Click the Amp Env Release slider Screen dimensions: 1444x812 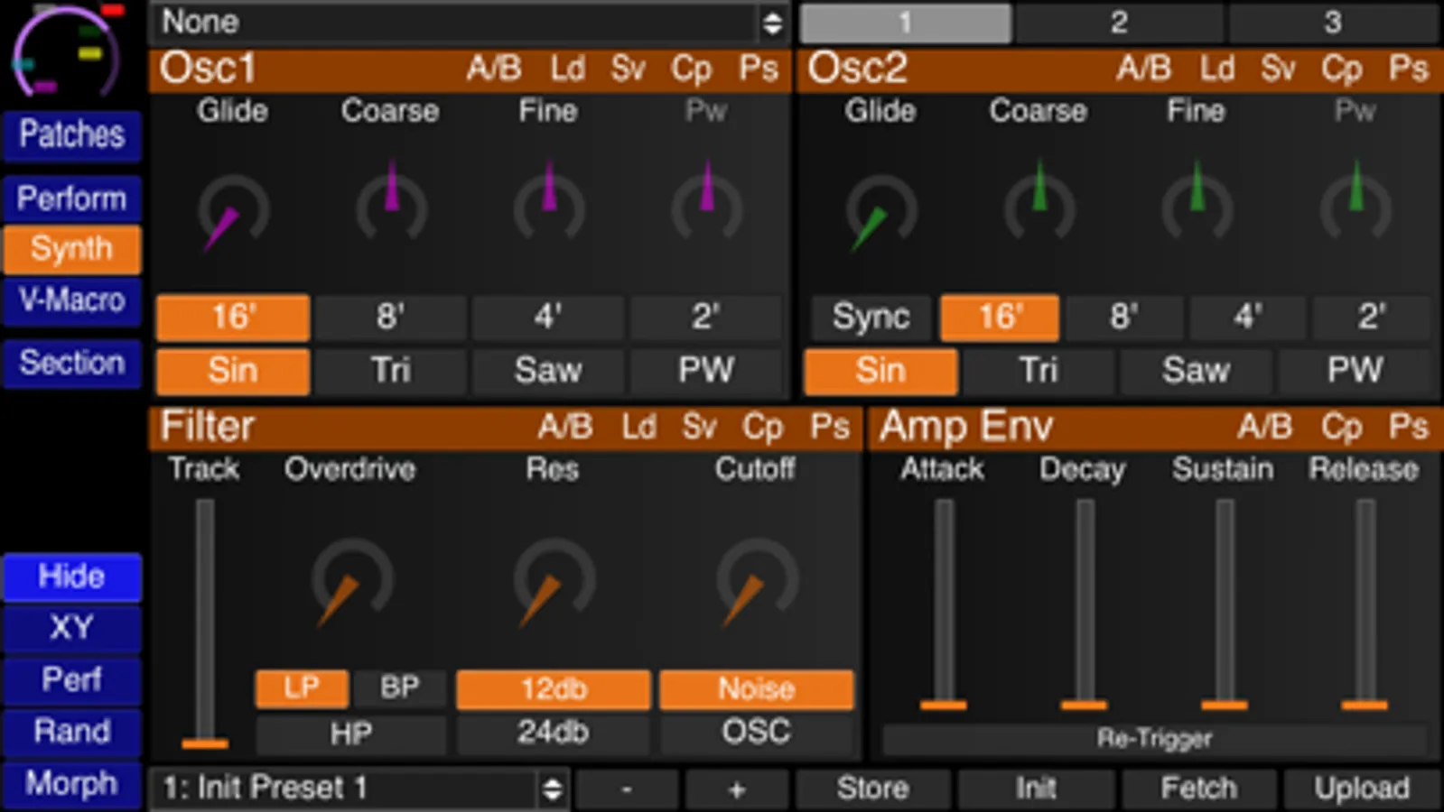coord(1365,604)
